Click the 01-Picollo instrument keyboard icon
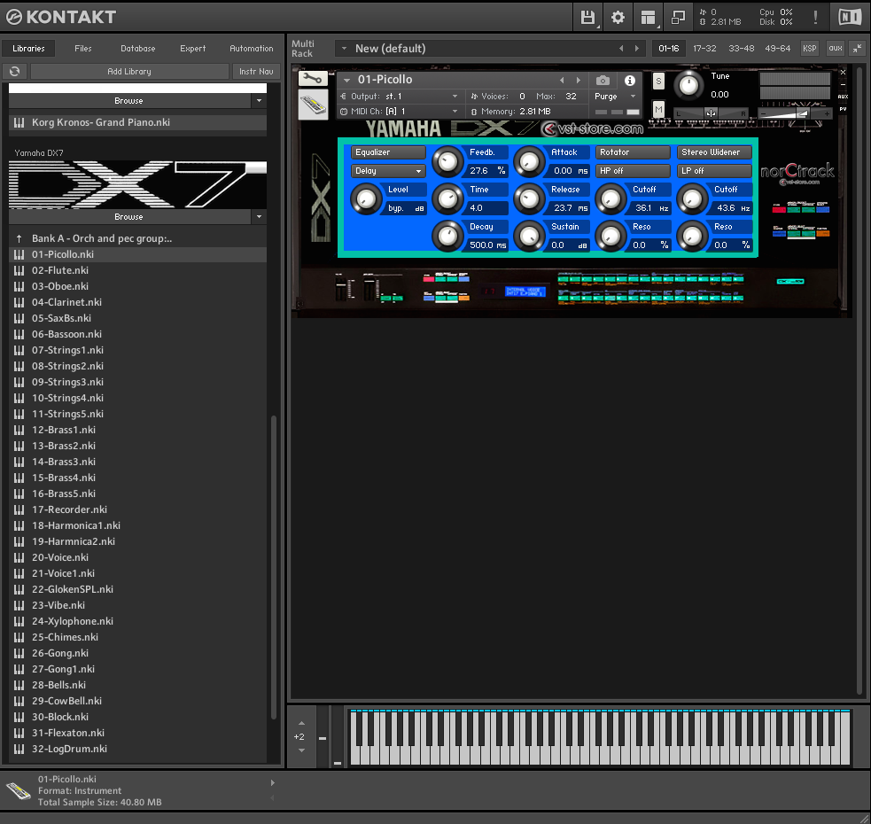This screenshot has width=871, height=824. (313, 105)
